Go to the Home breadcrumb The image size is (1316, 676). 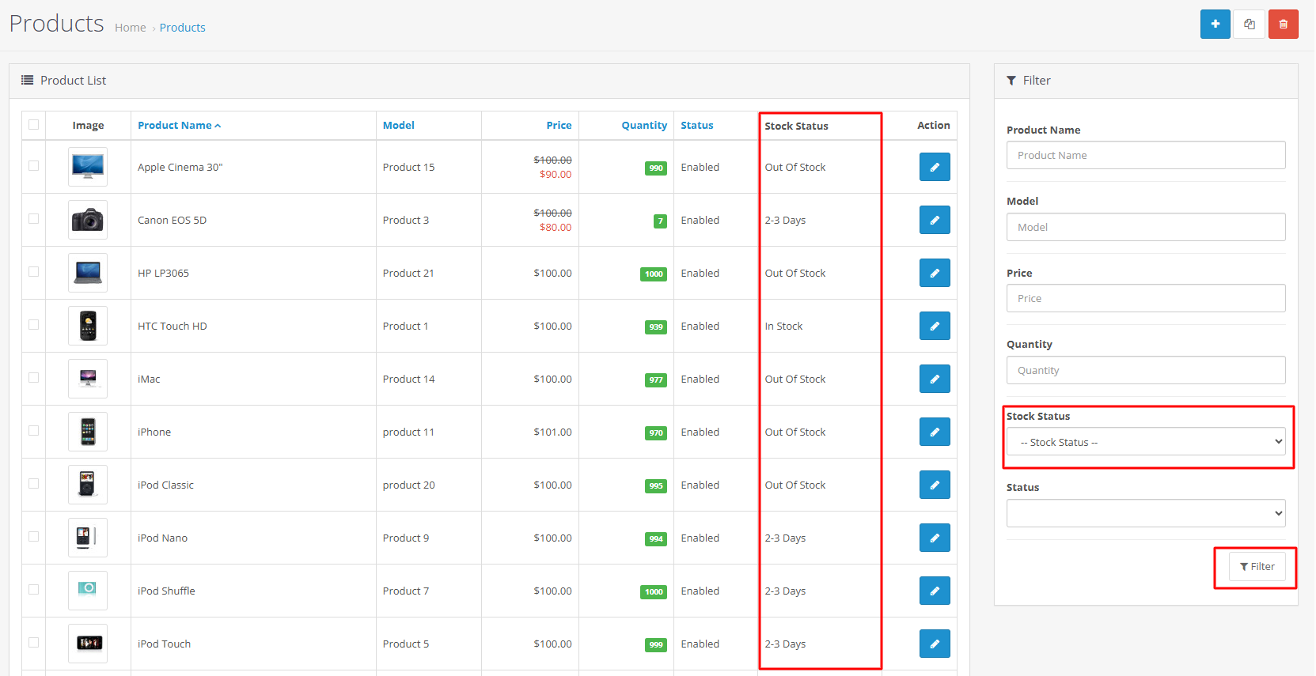130,28
